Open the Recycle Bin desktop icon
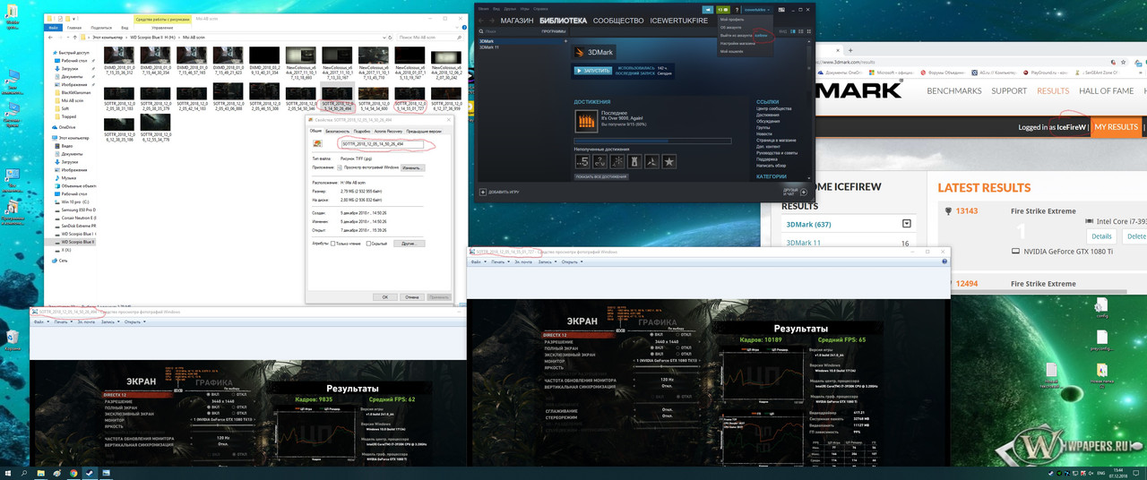1147x480 pixels. click(x=13, y=338)
